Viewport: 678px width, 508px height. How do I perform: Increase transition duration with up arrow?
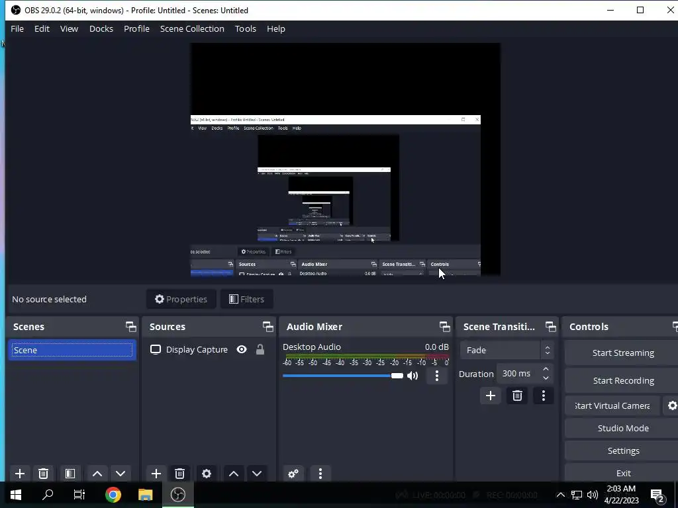546,369
